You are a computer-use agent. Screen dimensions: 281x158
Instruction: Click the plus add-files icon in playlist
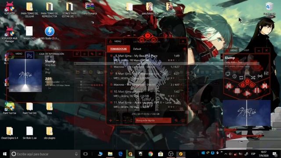[x=111, y=121]
